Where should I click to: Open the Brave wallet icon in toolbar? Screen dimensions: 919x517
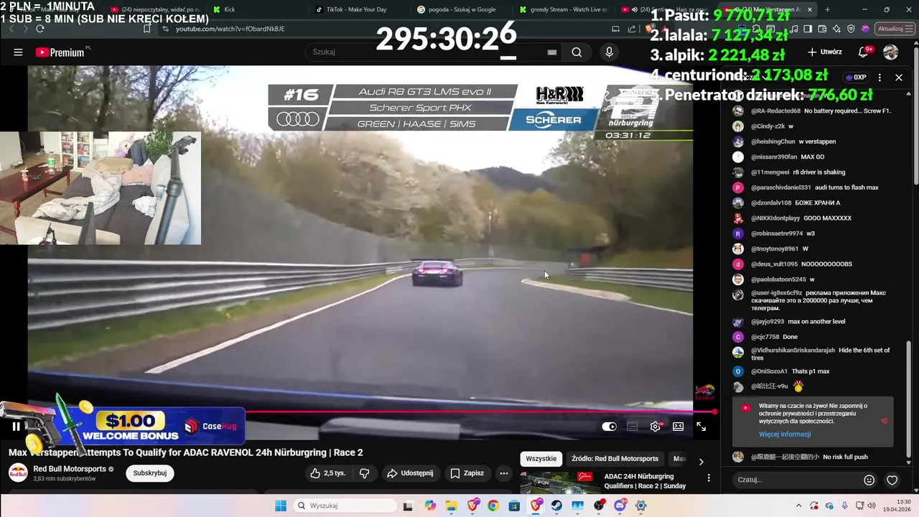(823, 29)
